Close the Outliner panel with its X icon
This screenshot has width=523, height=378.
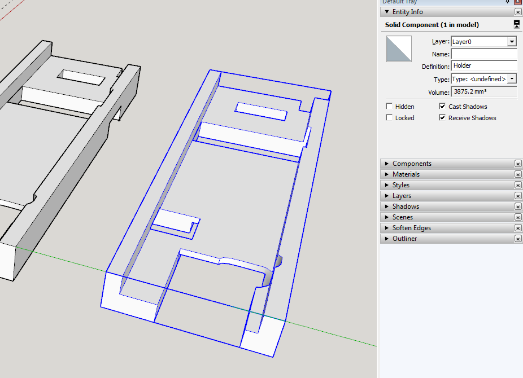518,238
